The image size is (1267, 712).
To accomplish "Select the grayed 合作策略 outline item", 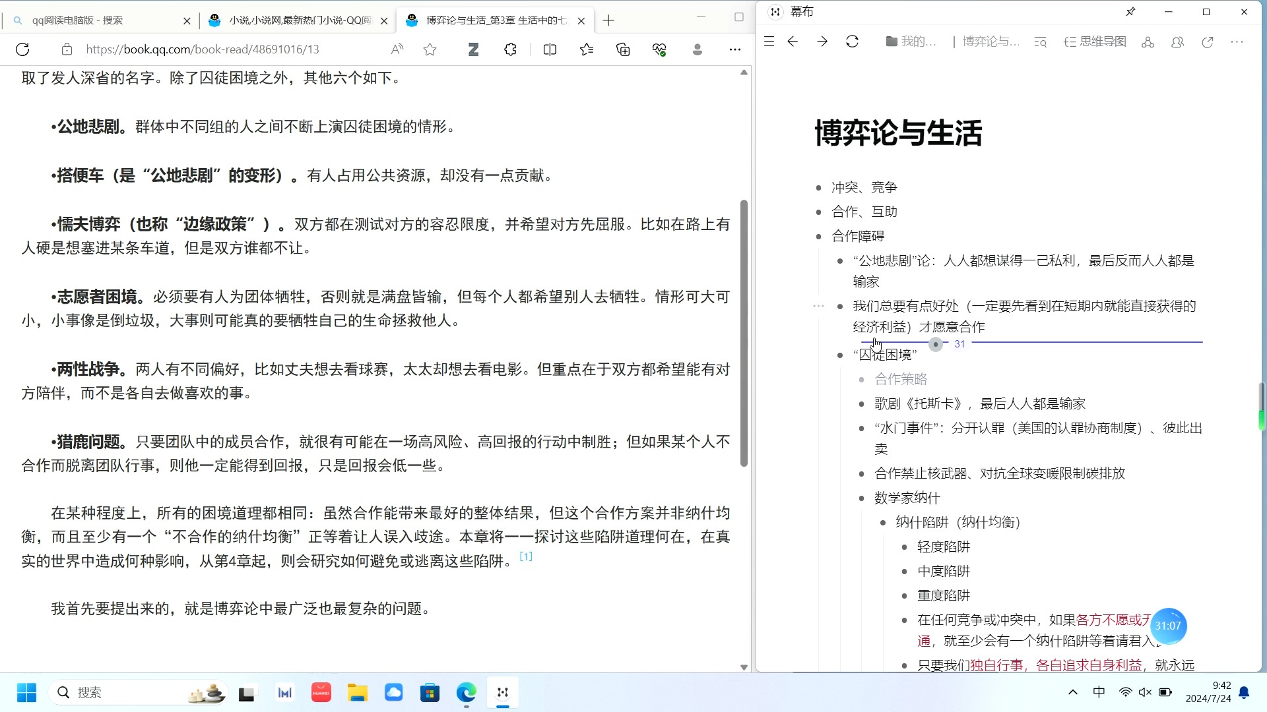I will pos(901,379).
